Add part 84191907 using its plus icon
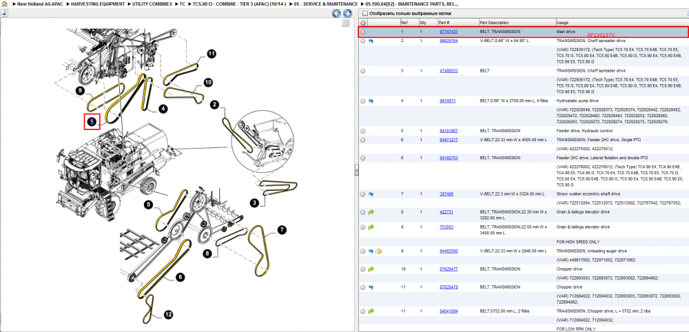The height and width of the screenshot is (332, 689). 363,131
